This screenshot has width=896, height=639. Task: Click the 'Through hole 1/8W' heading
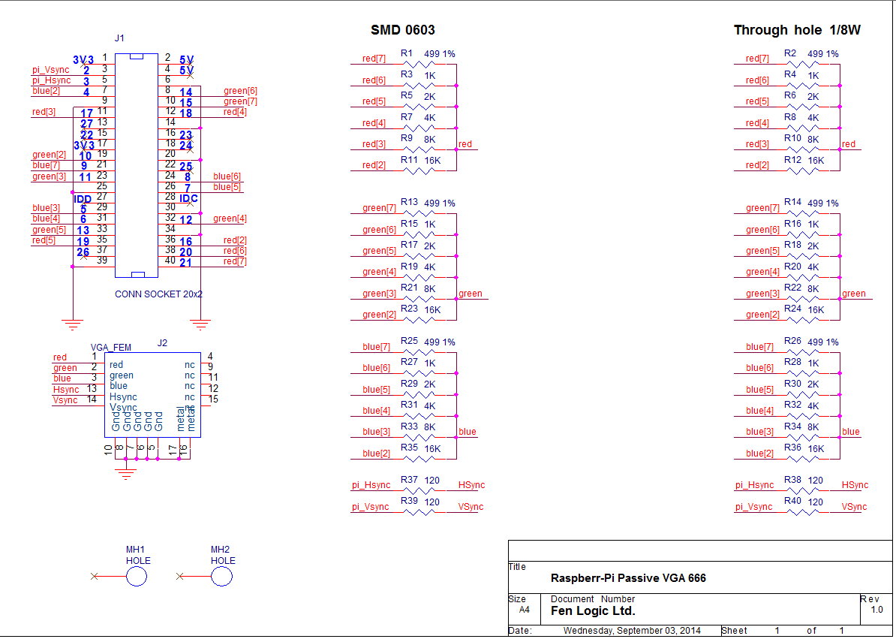coord(797,30)
